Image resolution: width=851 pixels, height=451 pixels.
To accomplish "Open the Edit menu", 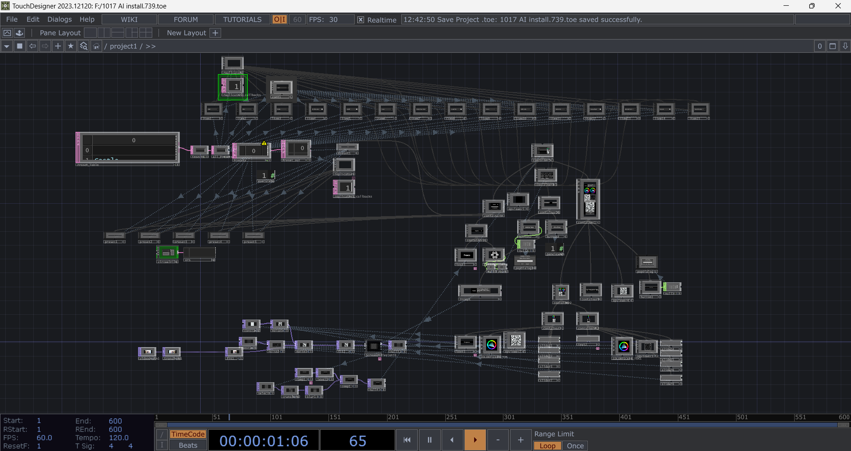I will tap(33, 20).
